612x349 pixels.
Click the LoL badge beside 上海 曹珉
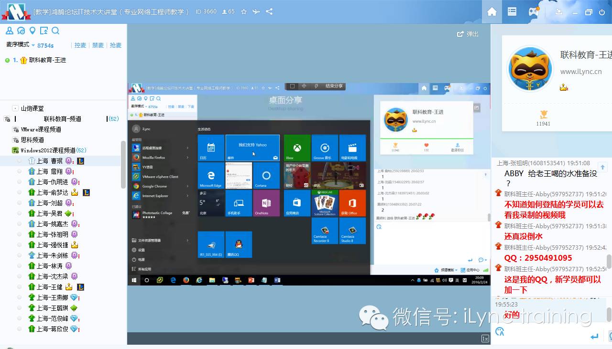pyautogui.click(x=81, y=161)
